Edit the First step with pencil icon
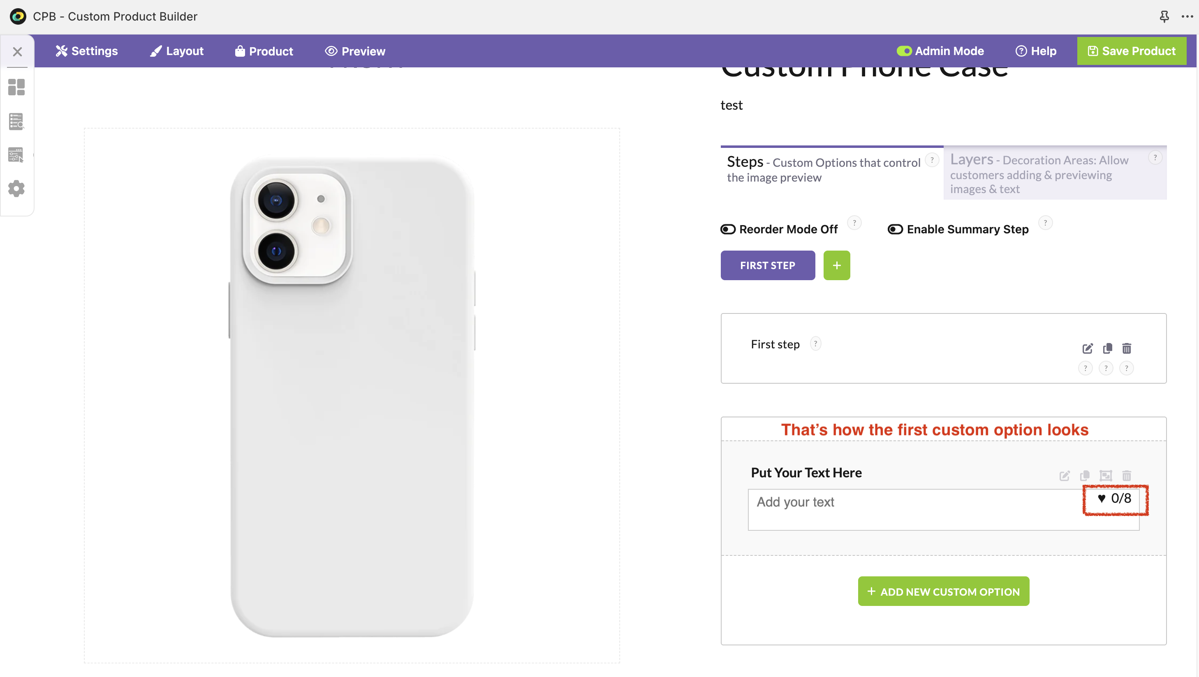 pyautogui.click(x=1087, y=348)
